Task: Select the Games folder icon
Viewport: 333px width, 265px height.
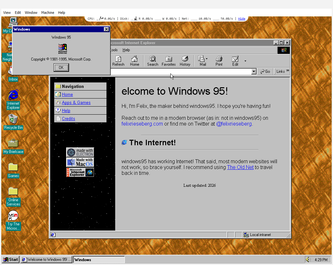Action: coord(13,170)
